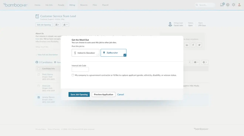Open the My Info tab
This screenshot has width=244, height=136.
tap(49, 5)
